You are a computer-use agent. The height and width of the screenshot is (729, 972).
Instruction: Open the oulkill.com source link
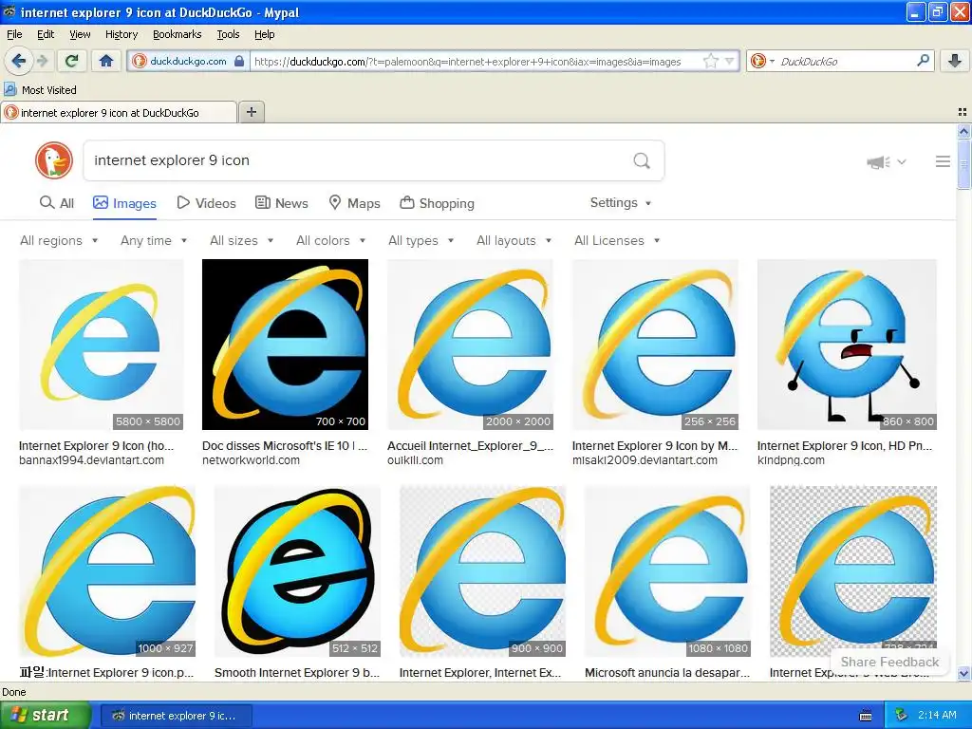click(x=415, y=460)
